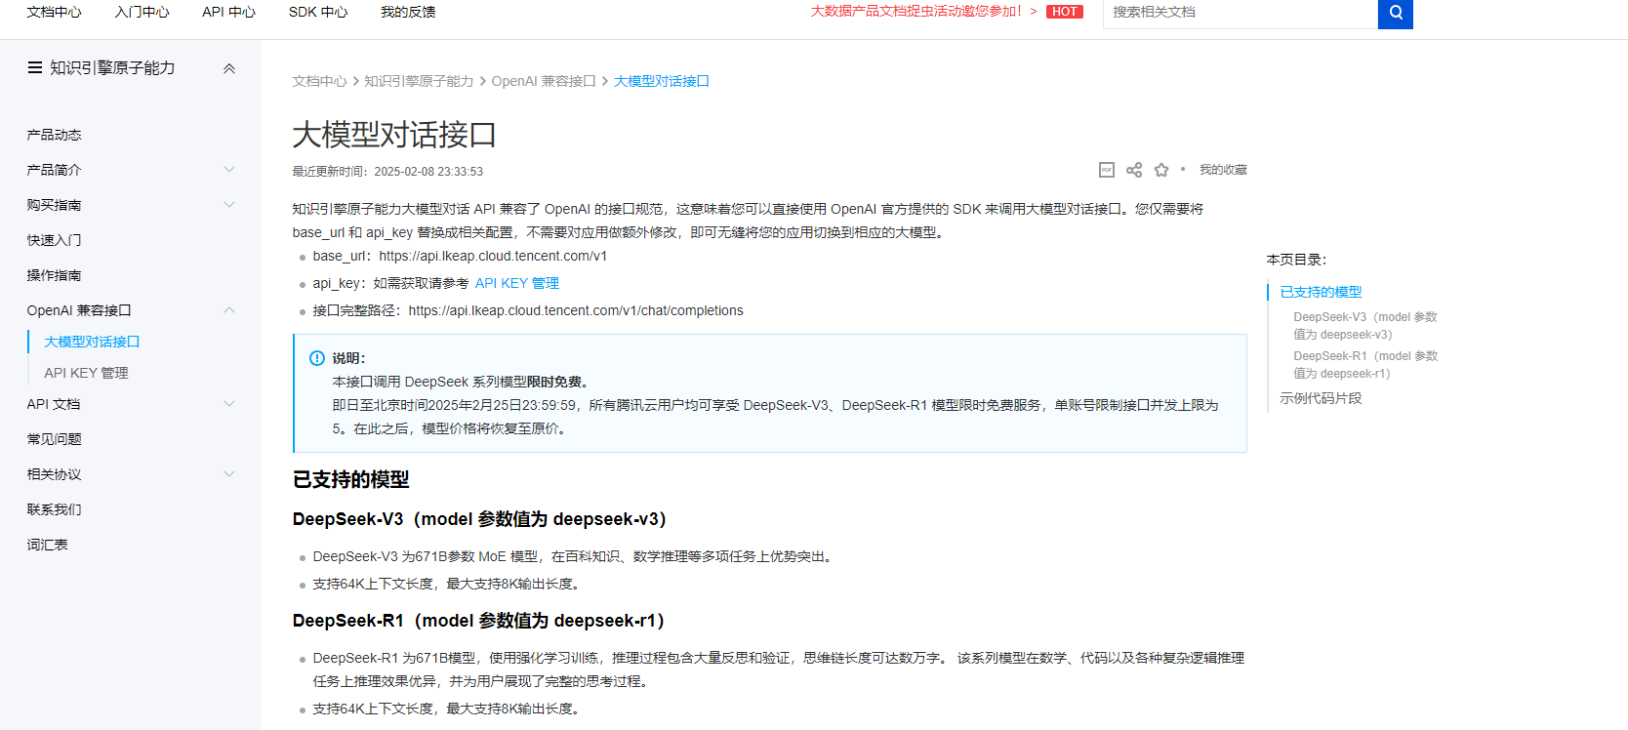This screenshot has height=730, width=1628.
Task: Jump to DeepSeek-V3 entry in page contents
Action: pyautogui.click(x=1365, y=326)
